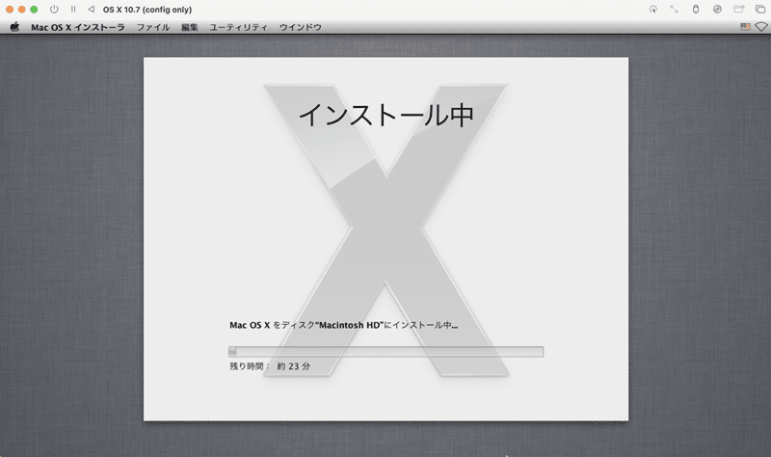Click the インストール中 heading
The width and height of the screenshot is (771, 457).
coord(386,115)
